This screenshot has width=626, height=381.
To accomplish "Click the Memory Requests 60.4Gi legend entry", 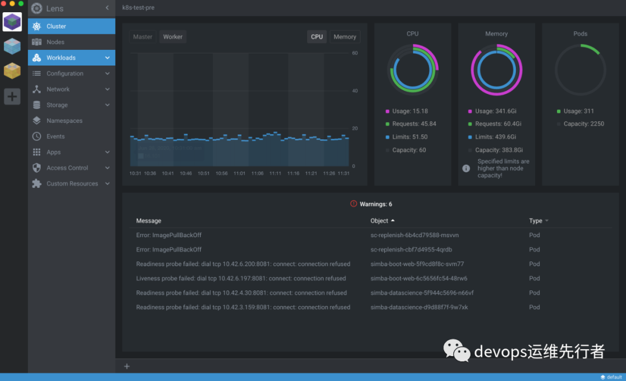I will pyautogui.click(x=494, y=124).
